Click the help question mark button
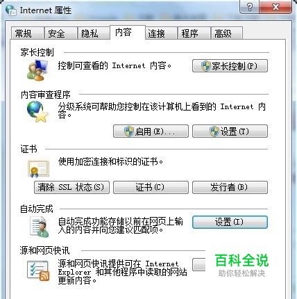 coord(250,7)
